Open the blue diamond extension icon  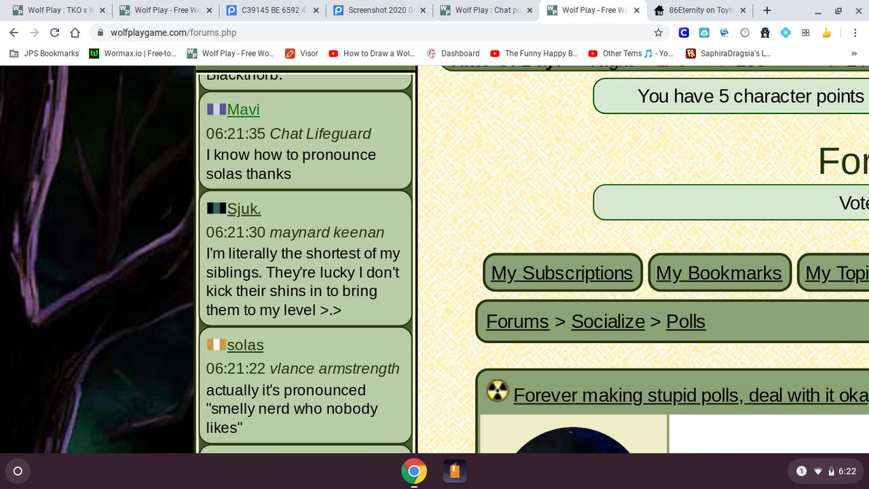click(x=785, y=33)
